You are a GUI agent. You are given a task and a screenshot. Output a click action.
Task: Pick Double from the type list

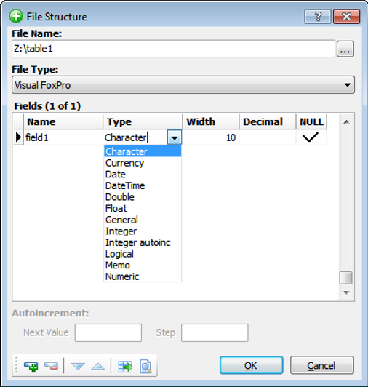click(143, 197)
